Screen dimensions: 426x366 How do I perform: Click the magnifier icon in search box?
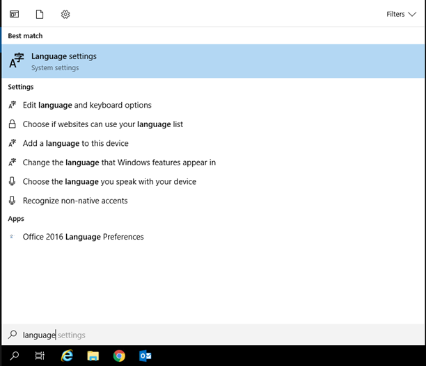(x=12, y=335)
